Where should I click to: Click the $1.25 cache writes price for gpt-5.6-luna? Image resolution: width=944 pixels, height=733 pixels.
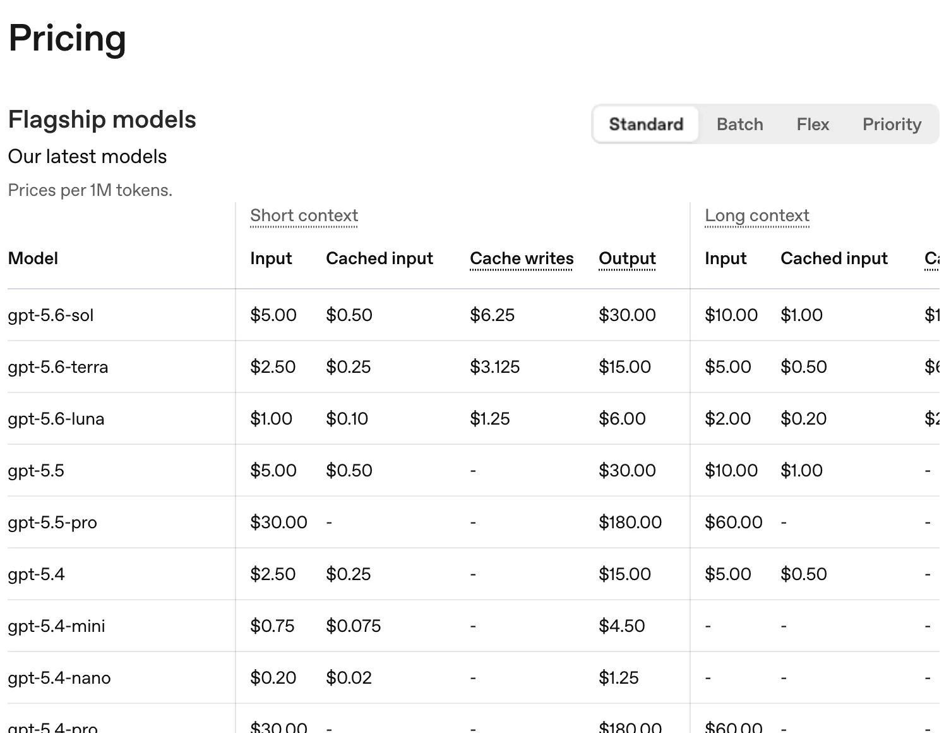pyautogui.click(x=489, y=418)
